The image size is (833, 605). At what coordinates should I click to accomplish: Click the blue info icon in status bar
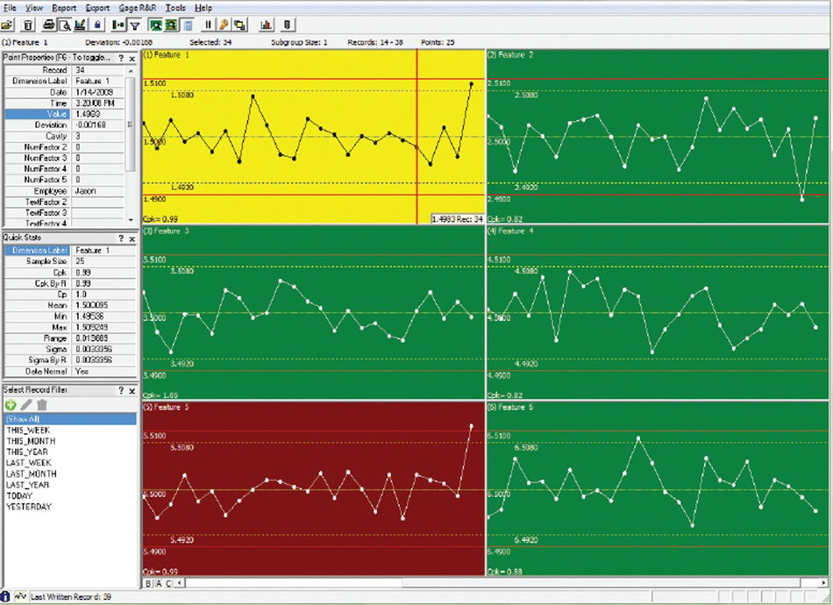click(x=5, y=596)
